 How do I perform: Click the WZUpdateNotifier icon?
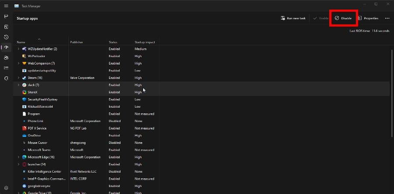(x=24, y=49)
